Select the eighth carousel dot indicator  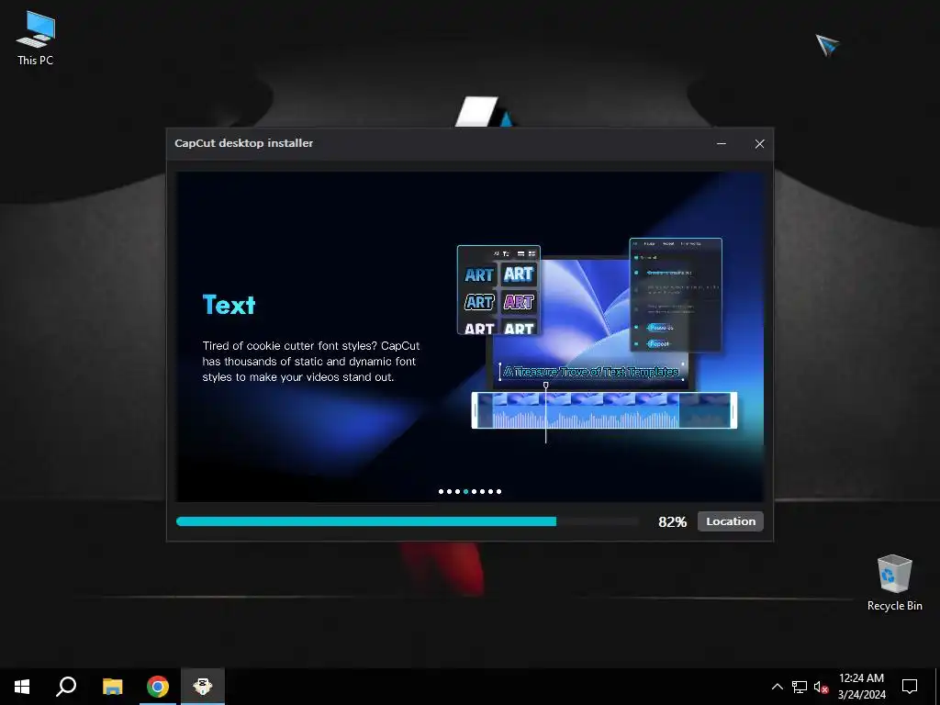(498, 492)
